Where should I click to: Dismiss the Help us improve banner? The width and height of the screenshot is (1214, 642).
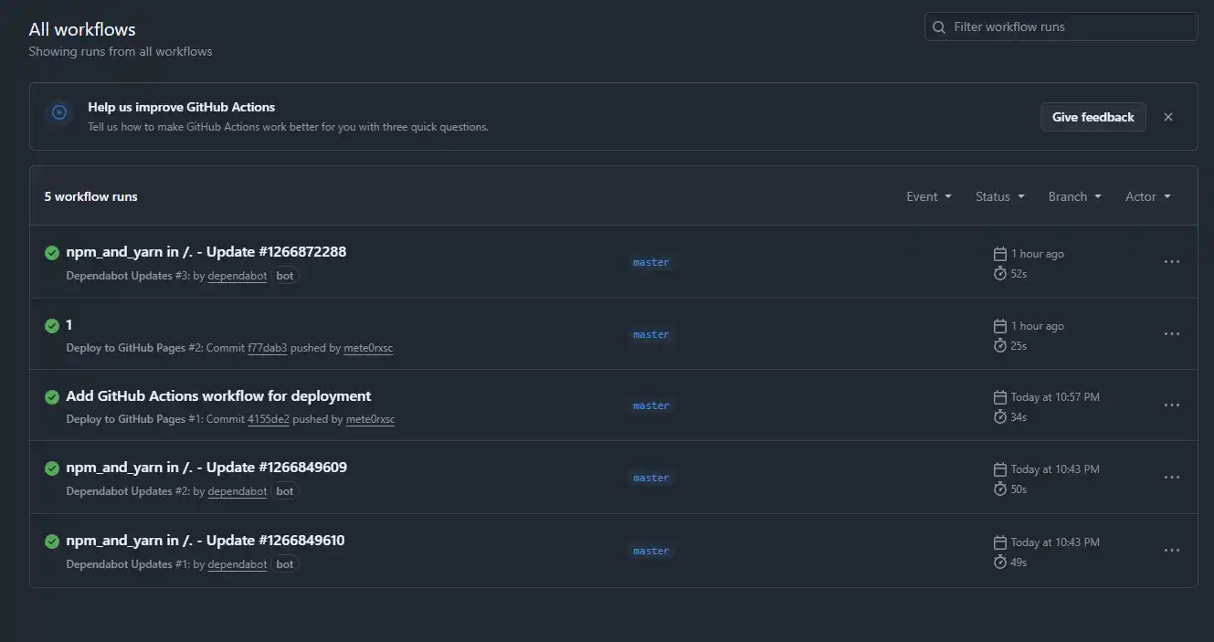pyautogui.click(x=1167, y=117)
